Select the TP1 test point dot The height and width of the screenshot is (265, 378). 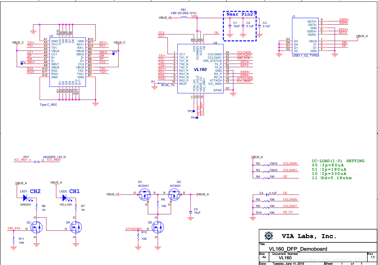(x=114, y=54)
